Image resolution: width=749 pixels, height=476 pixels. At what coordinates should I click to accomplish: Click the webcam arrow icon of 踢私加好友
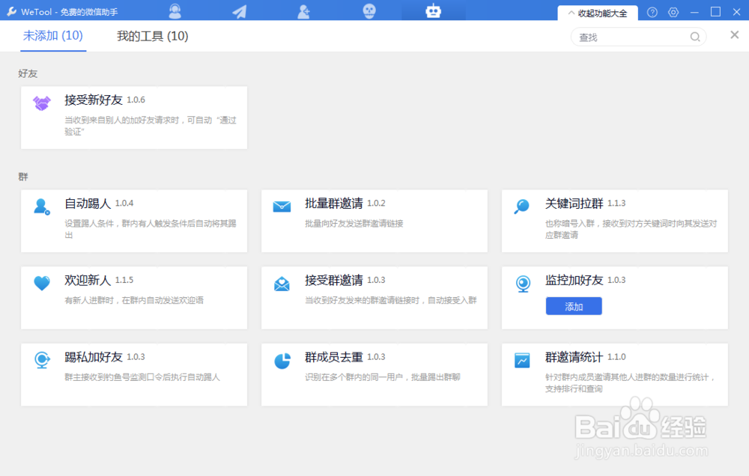42,360
